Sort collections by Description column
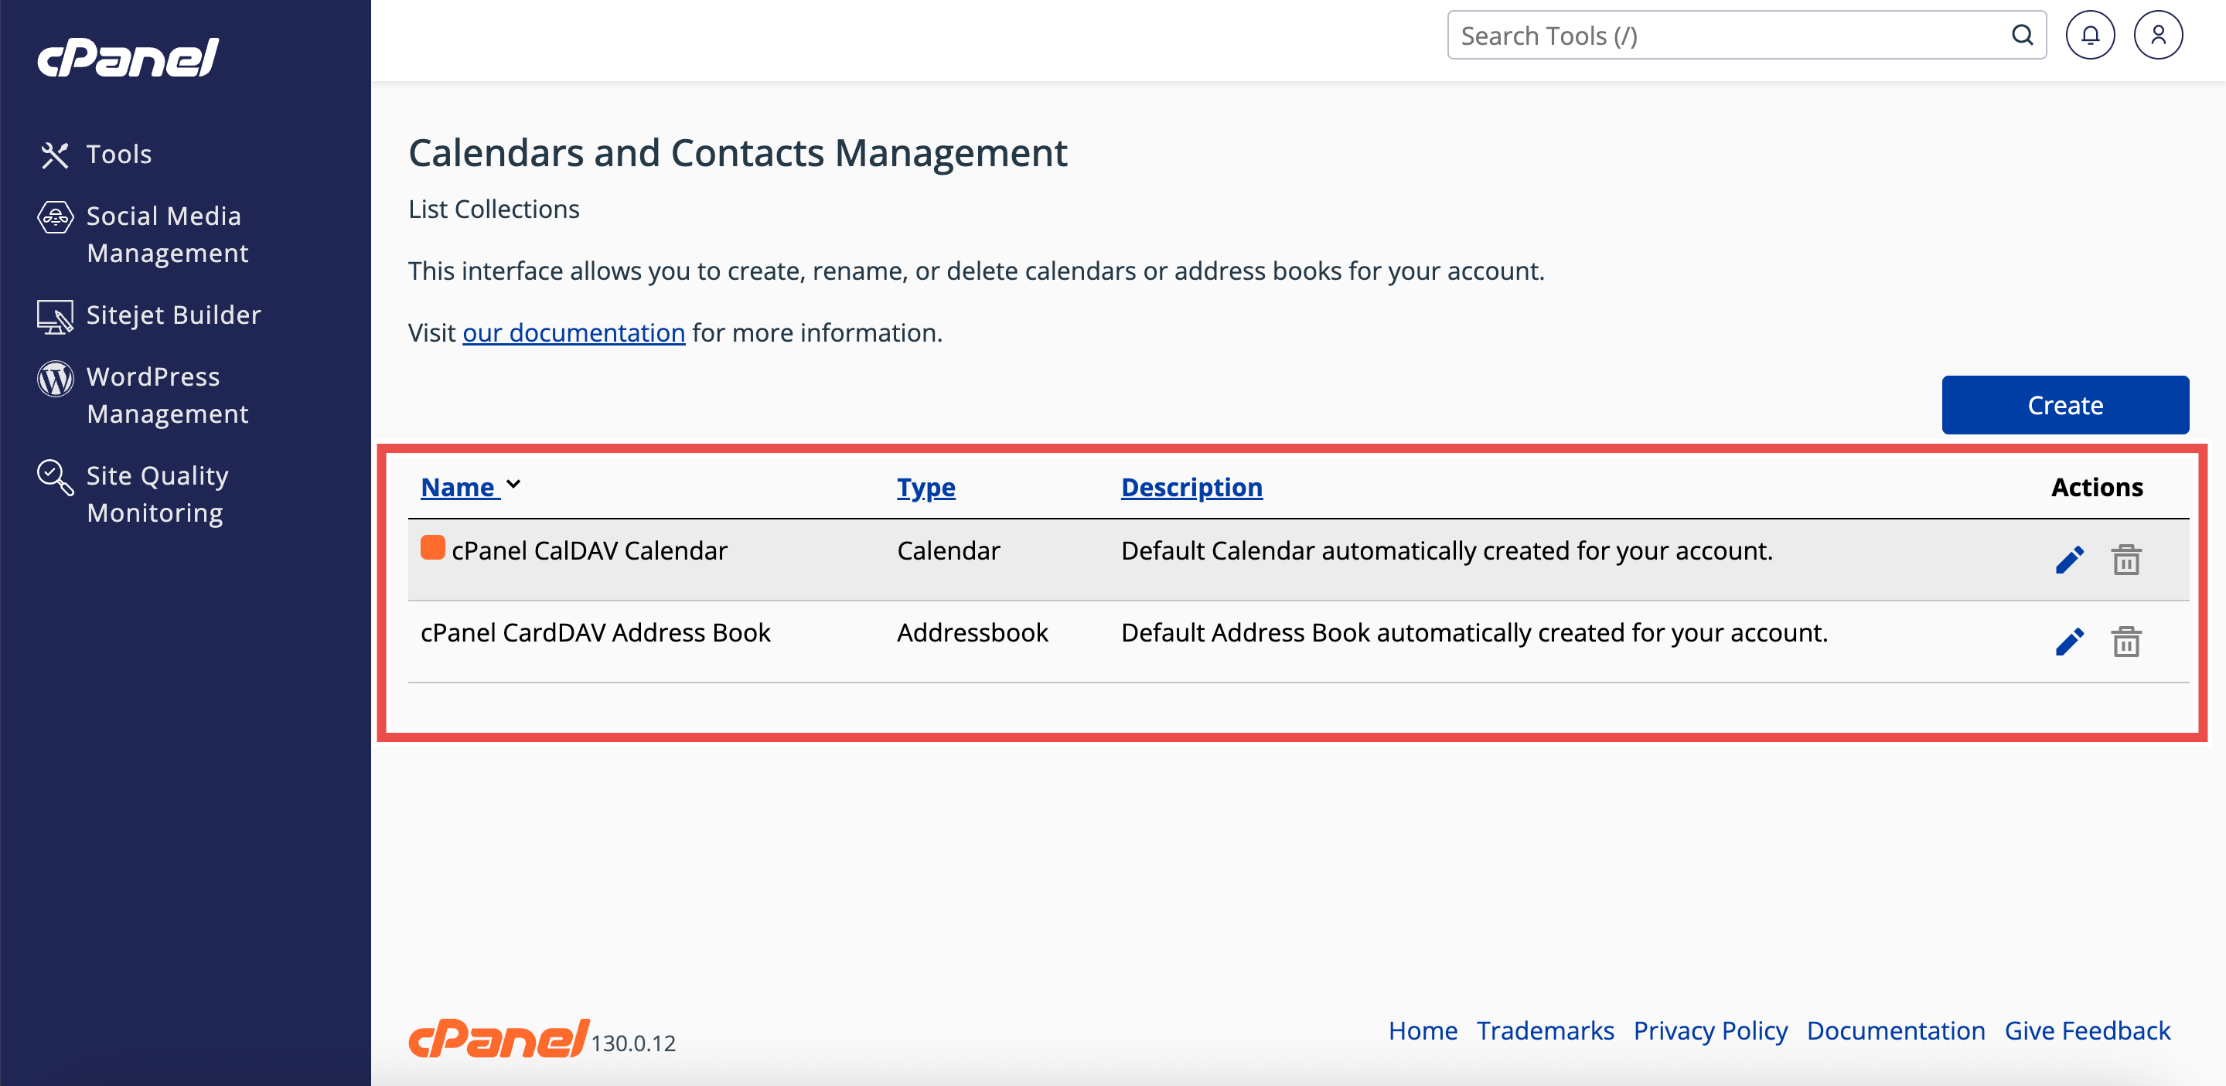The width and height of the screenshot is (2226, 1086). pos(1191,487)
